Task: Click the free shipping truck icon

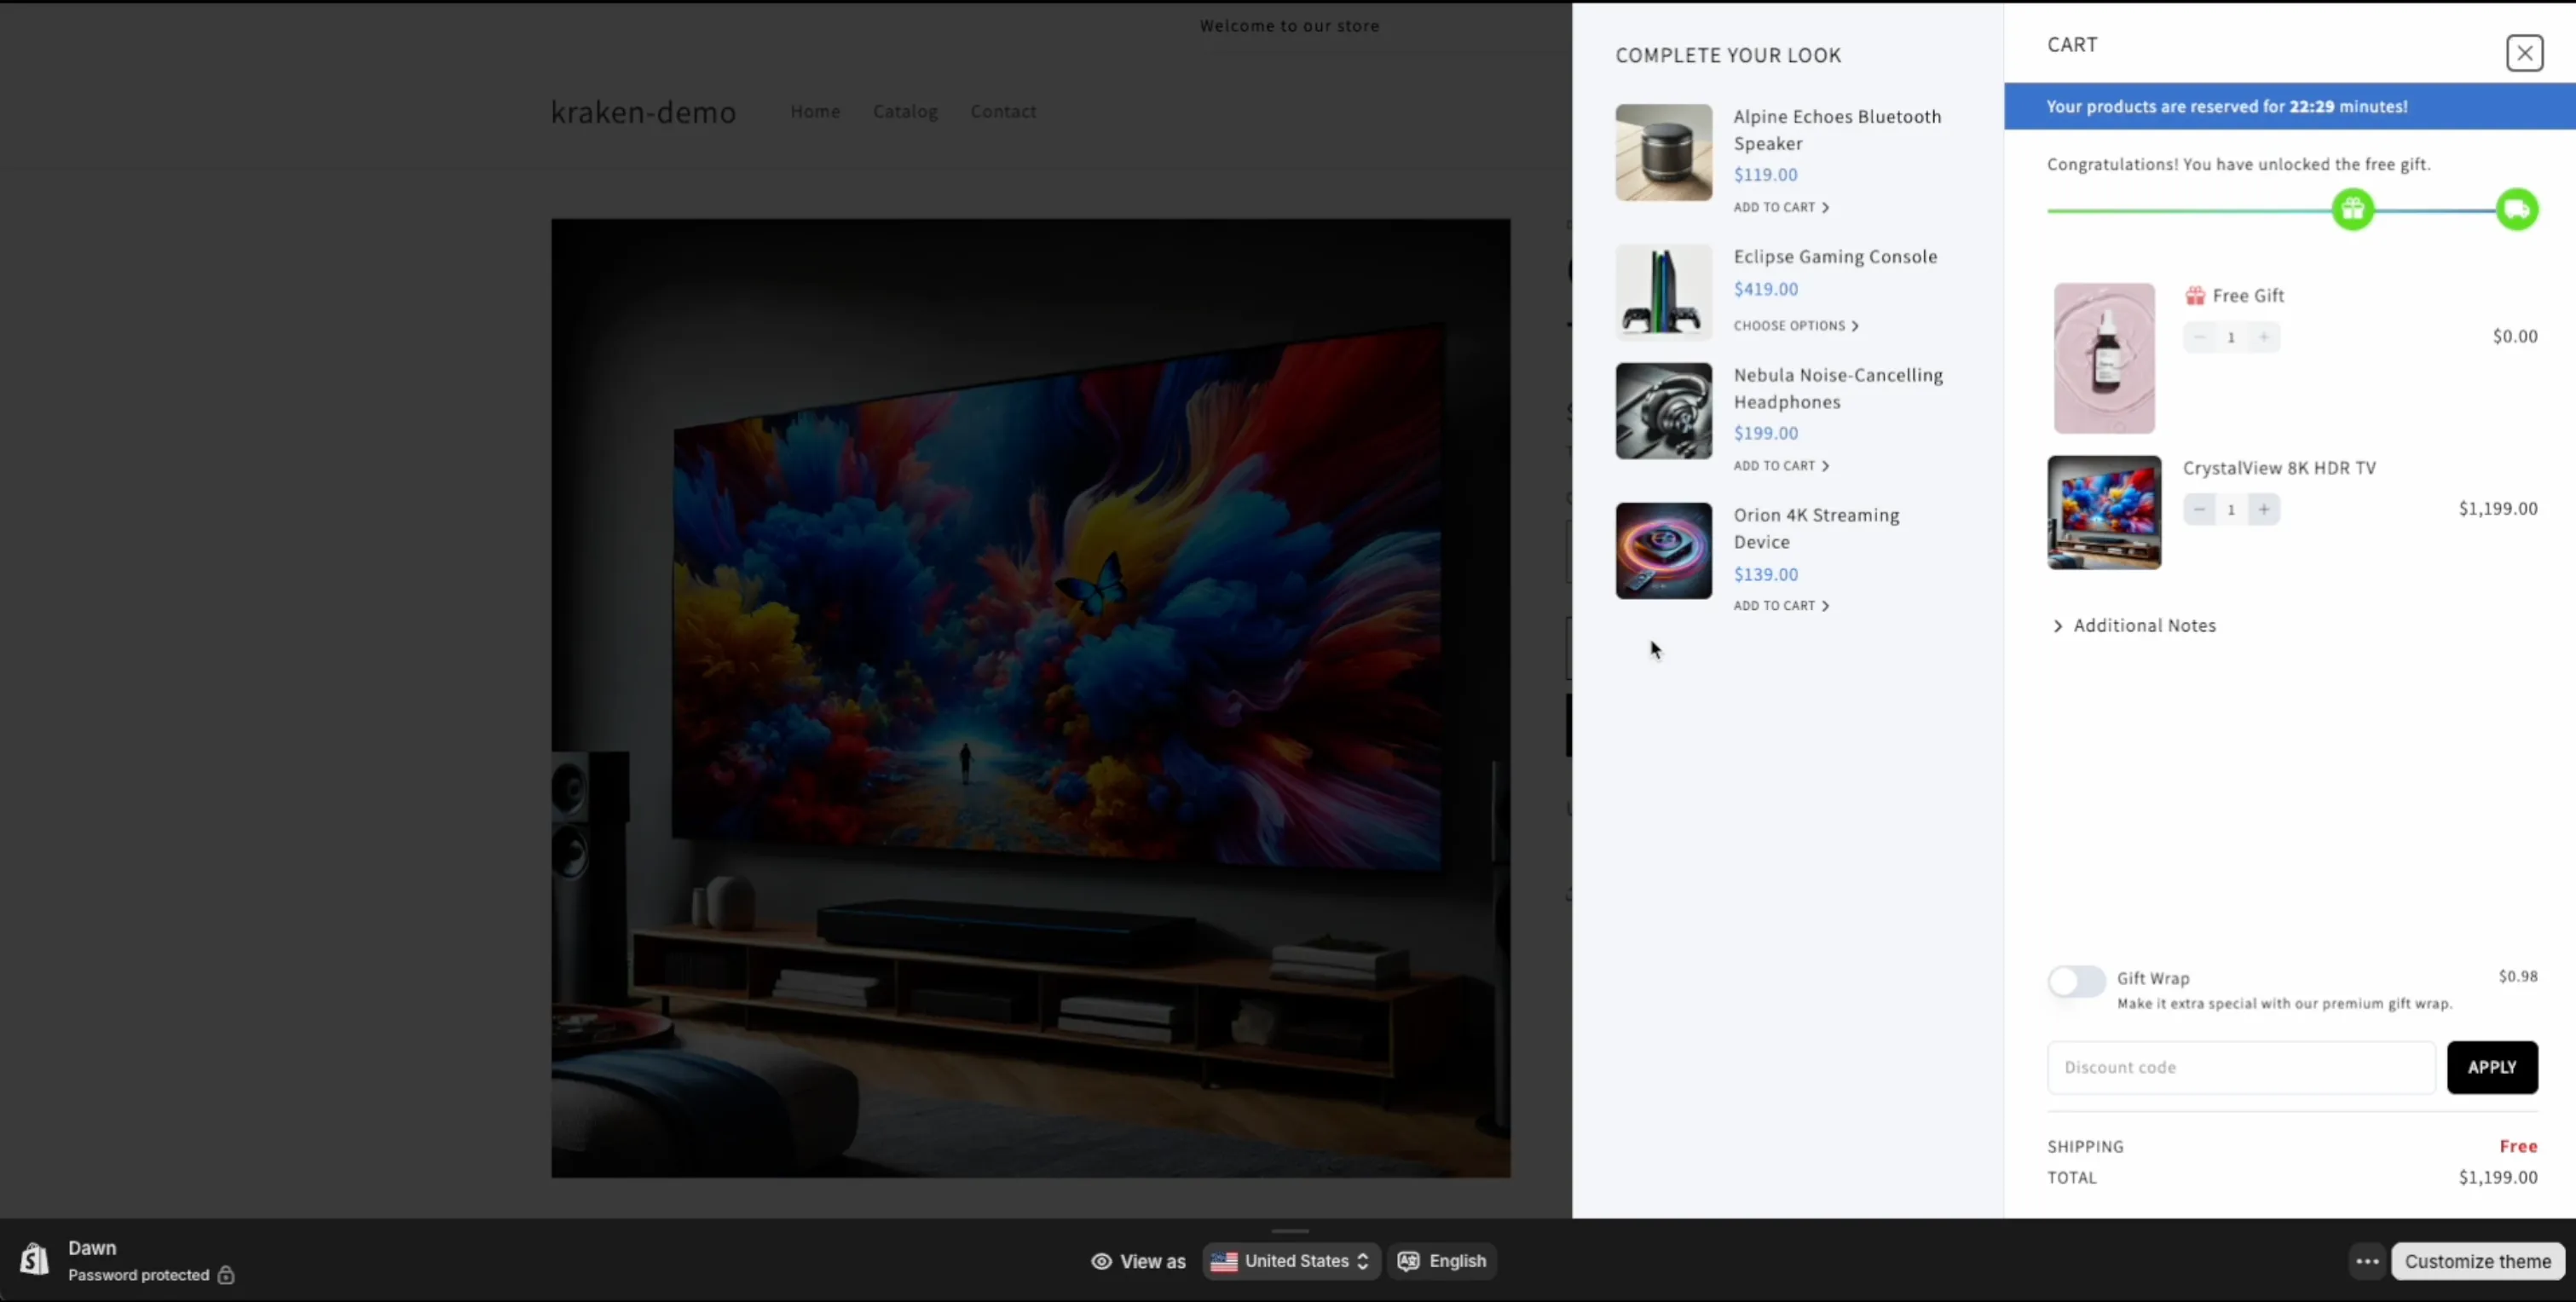Action: (x=2516, y=209)
